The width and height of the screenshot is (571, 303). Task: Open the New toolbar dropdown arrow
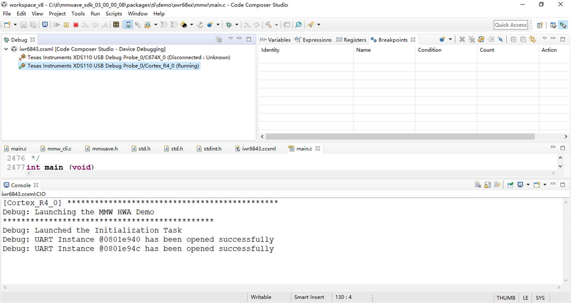(15, 25)
